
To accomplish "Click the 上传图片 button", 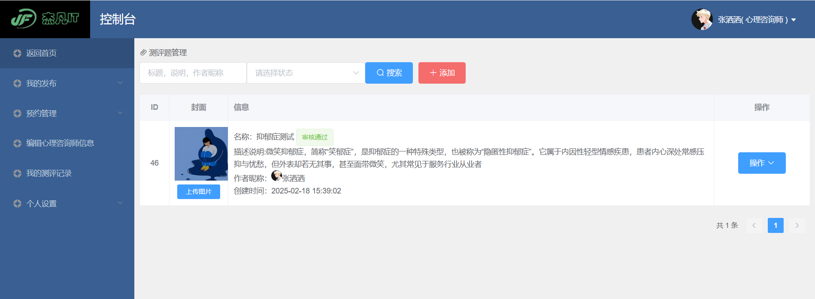I will coord(199,192).
